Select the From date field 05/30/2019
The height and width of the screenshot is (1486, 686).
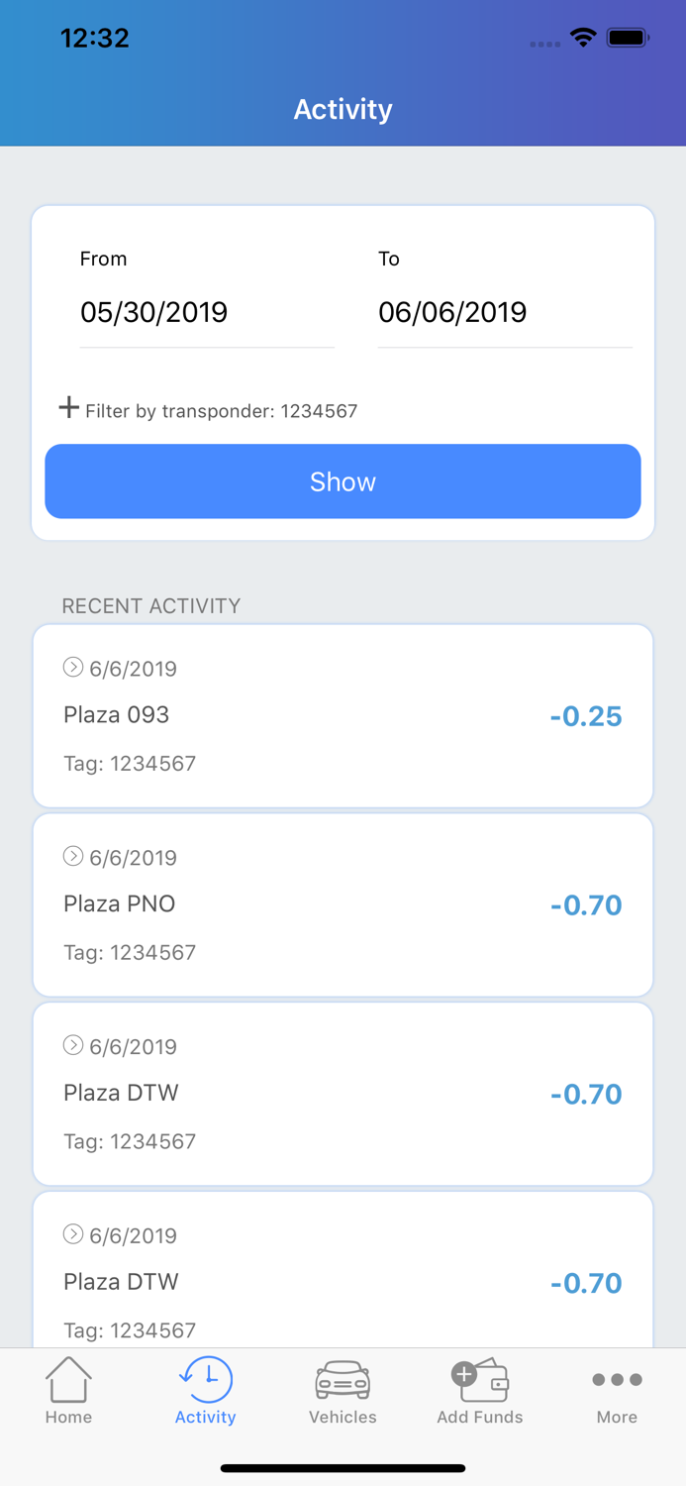tap(206, 313)
